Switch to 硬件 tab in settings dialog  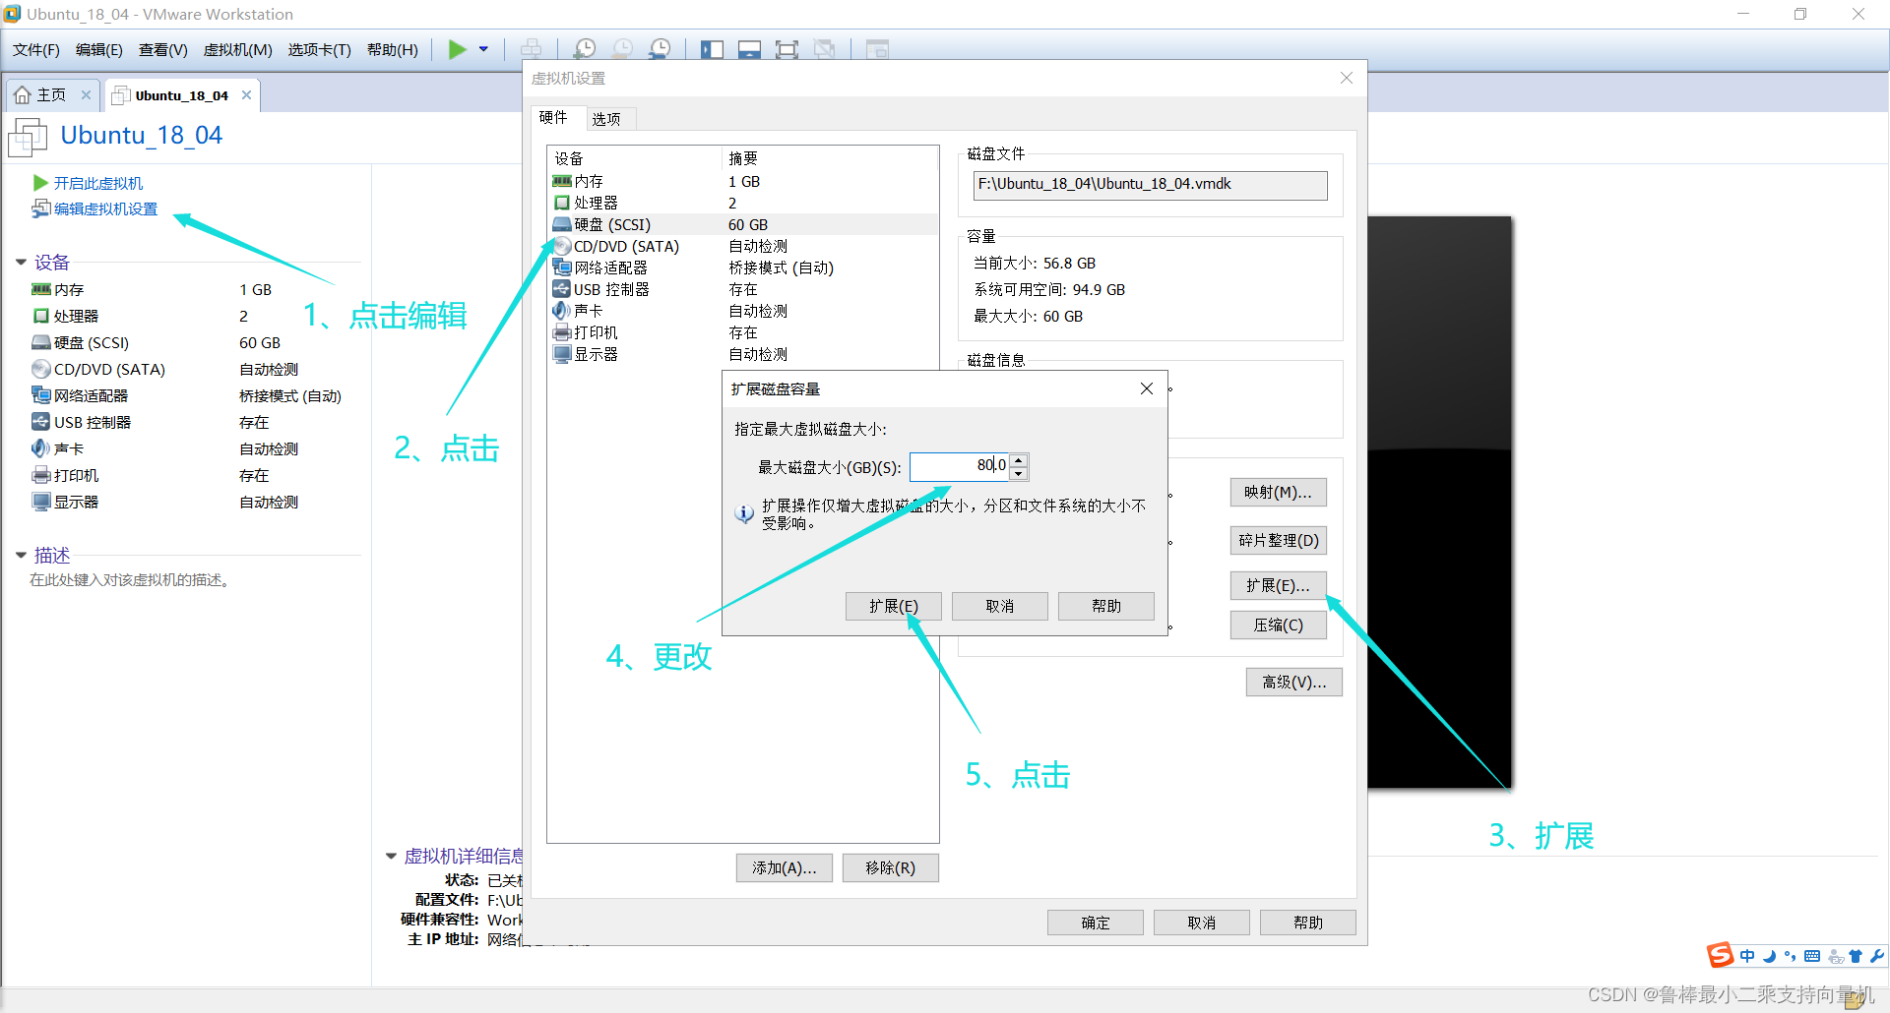pyautogui.click(x=553, y=117)
